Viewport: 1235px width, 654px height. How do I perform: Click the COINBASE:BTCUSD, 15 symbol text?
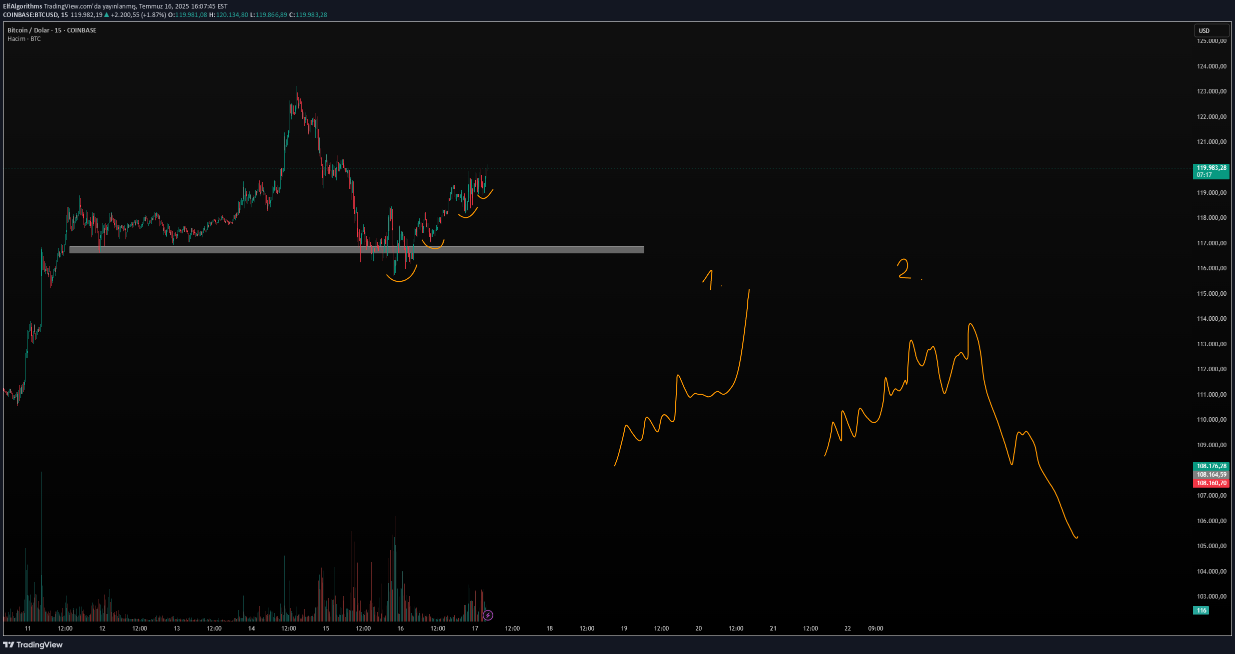coord(36,15)
